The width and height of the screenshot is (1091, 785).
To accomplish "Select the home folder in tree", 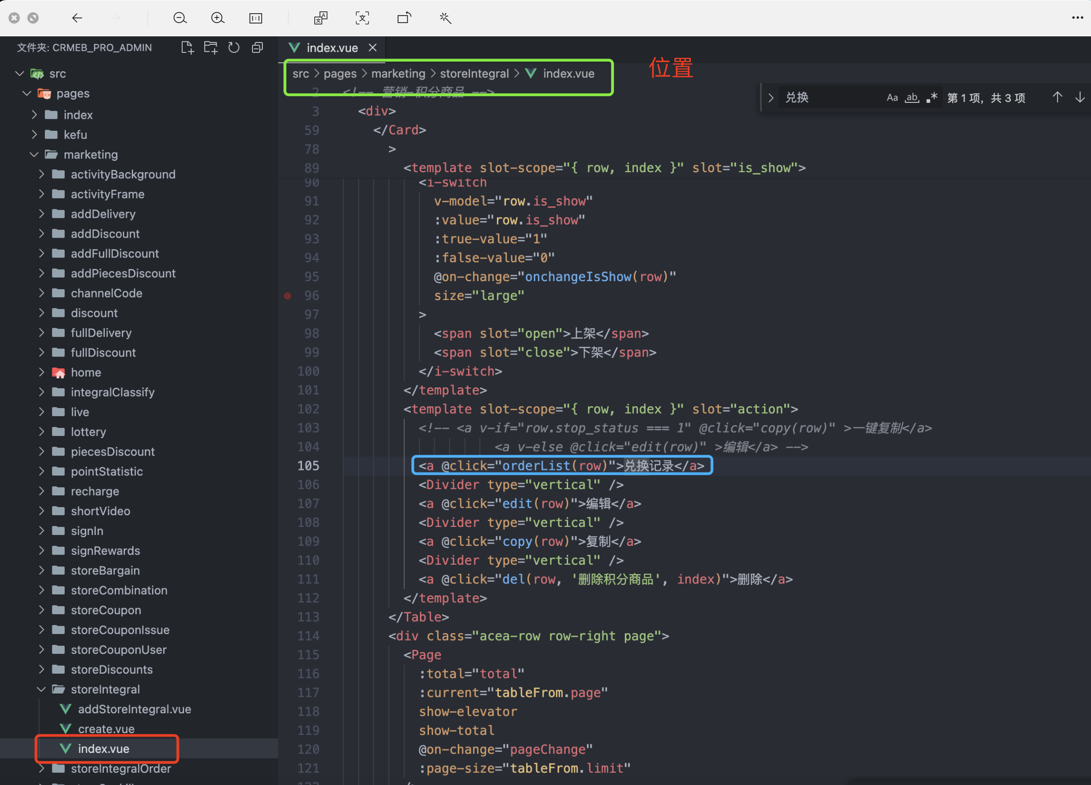I will tap(85, 372).
